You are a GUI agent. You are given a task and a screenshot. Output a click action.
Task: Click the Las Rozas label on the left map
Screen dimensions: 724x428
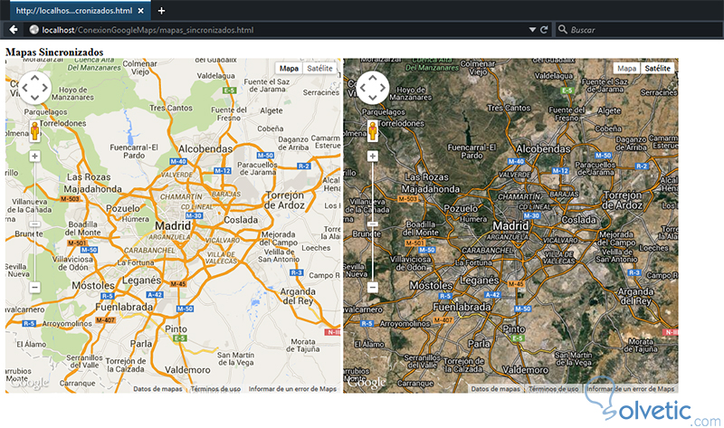click(x=89, y=176)
